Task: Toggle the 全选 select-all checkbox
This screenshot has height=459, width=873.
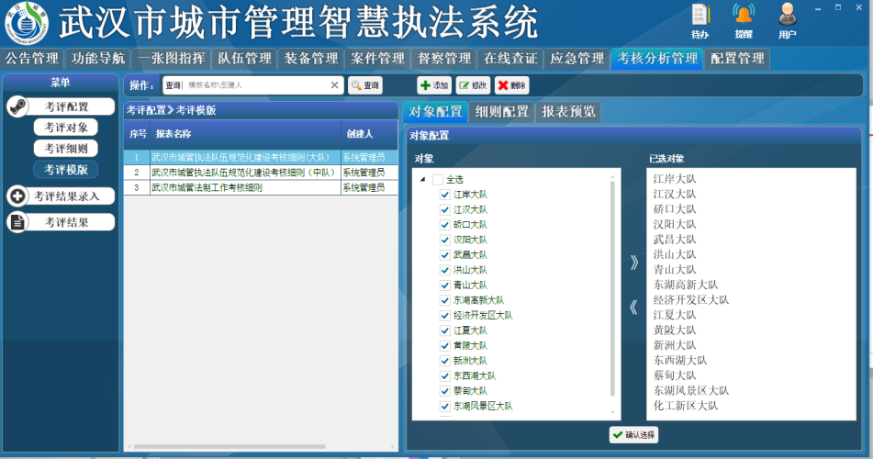Action: [x=438, y=180]
